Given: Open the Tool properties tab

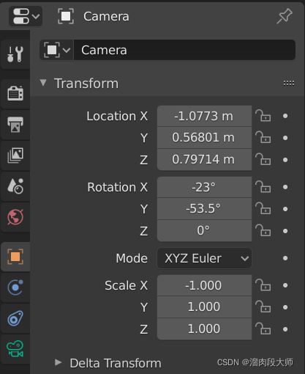Looking at the screenshot, I should [15, 54].
